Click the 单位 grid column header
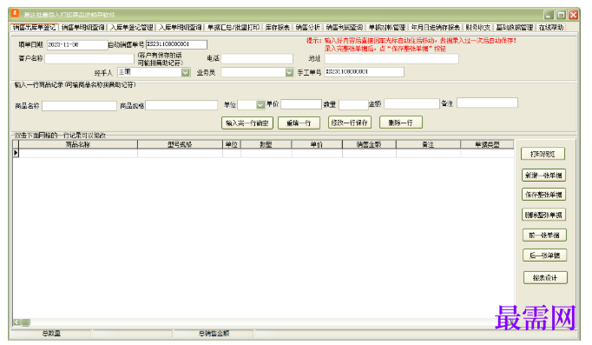 click(x=232, y=144)
